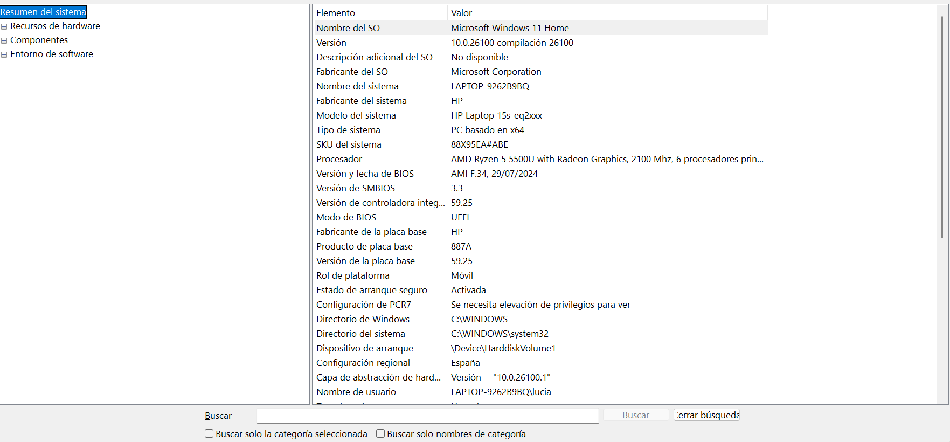950x442 pixels.
Task: Sort by the Valor column header
Action: (x=607, y=13)
